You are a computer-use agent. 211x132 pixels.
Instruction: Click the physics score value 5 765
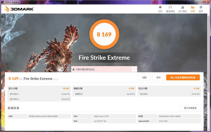(x=132, y=88)
